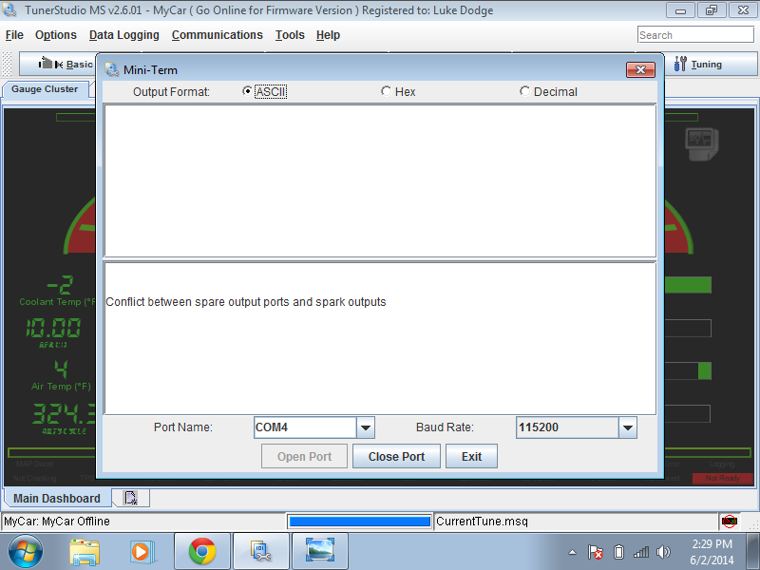Viewport: 760px width, 570px height.
Task: Switch to the Gauge Cluster tab
Action: (x=45, y=89)
